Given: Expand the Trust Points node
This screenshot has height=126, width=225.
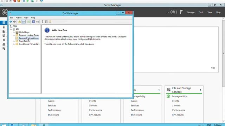Looking at the screenshot, I should click(14, 41).
